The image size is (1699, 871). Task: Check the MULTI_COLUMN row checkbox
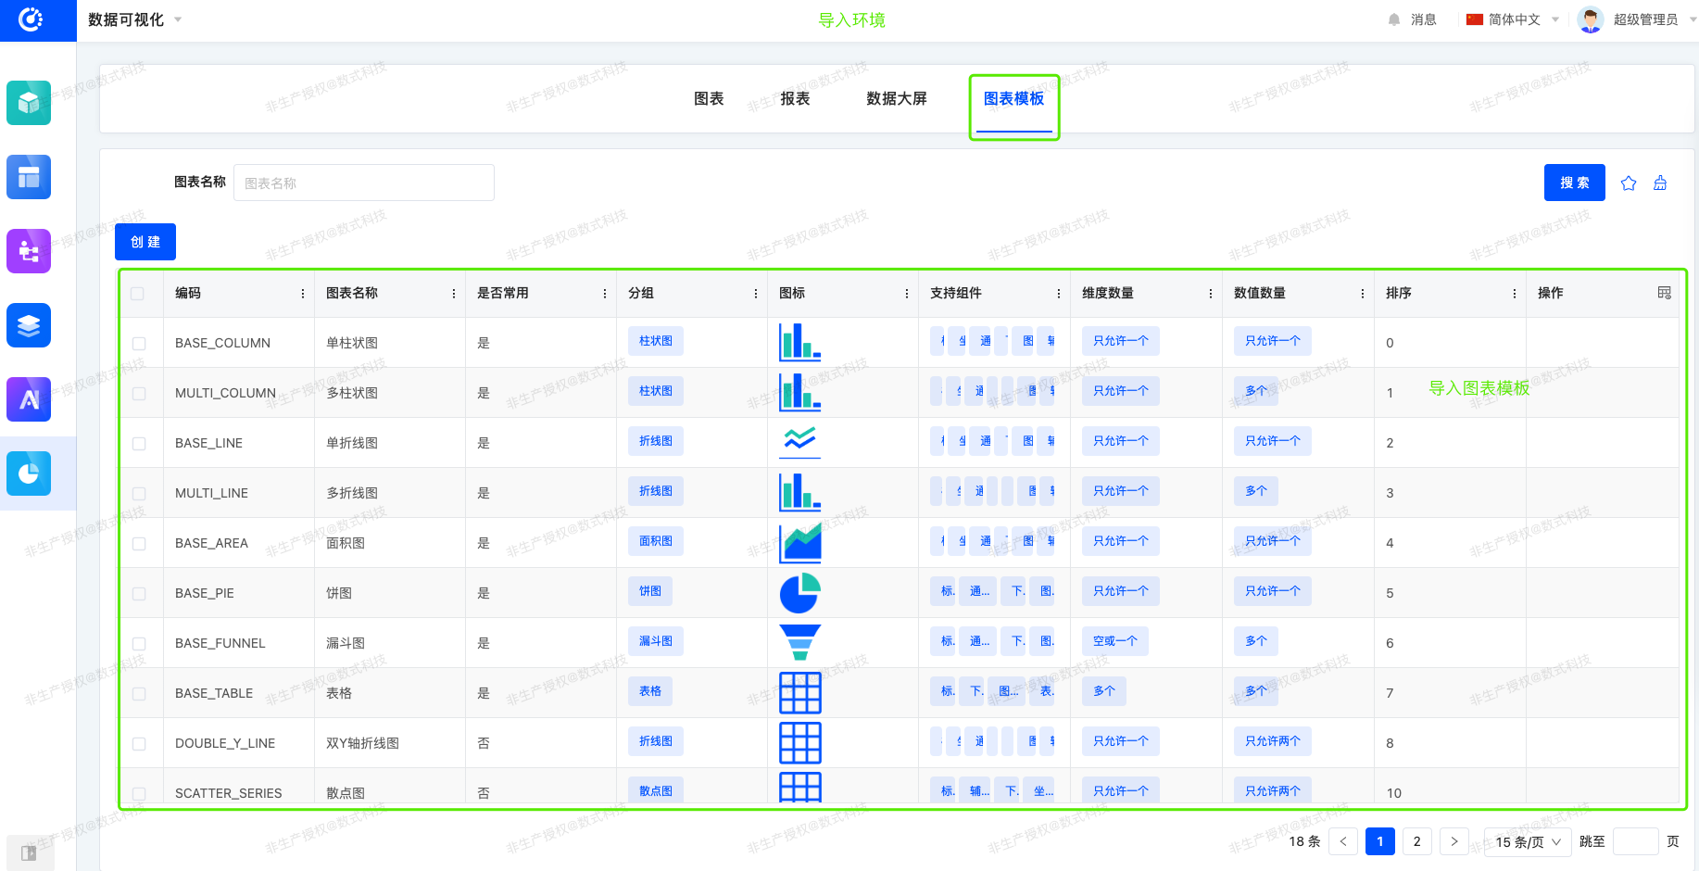139,393
